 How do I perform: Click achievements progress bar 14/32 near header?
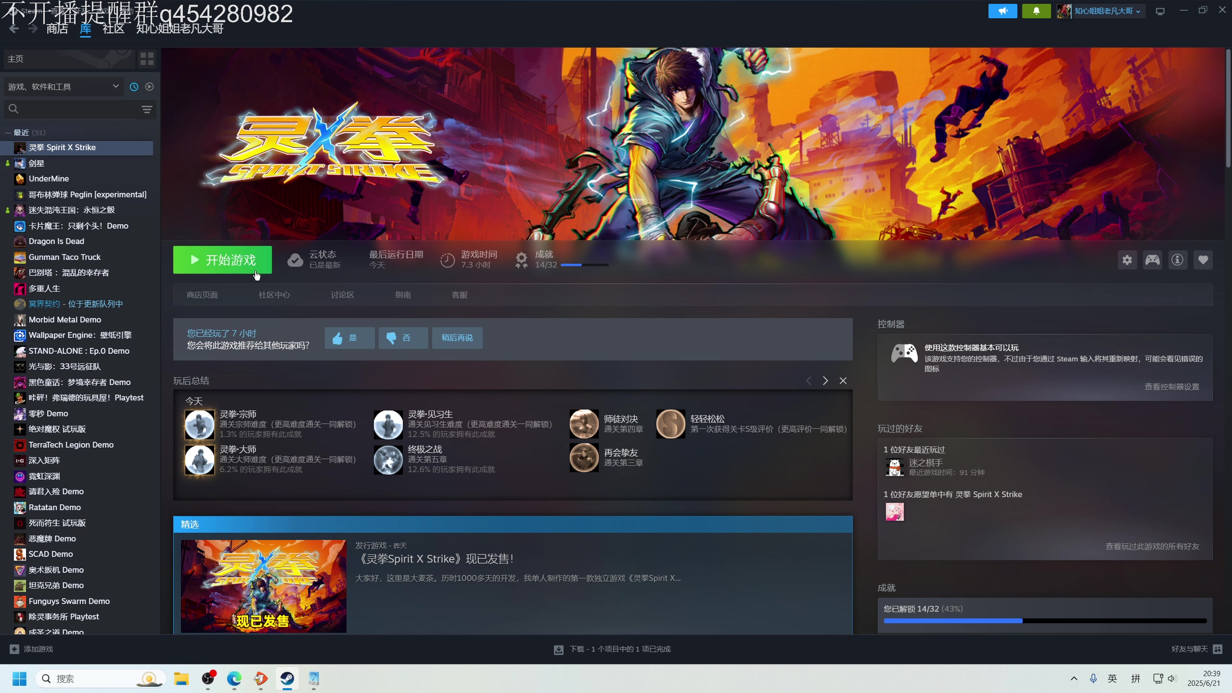[x=585, y=265]
